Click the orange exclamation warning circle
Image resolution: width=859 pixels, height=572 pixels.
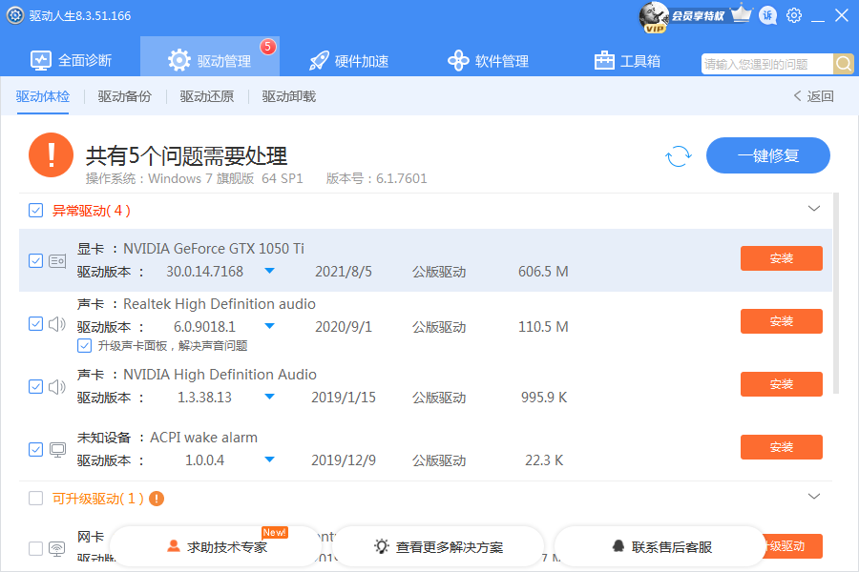(x=51, y=154)
